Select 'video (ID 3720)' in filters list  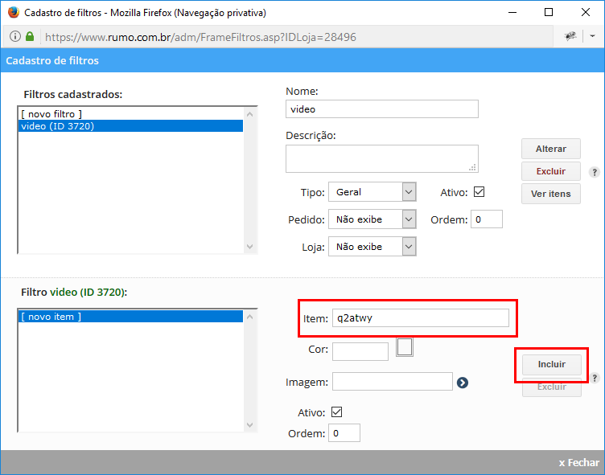131,126
